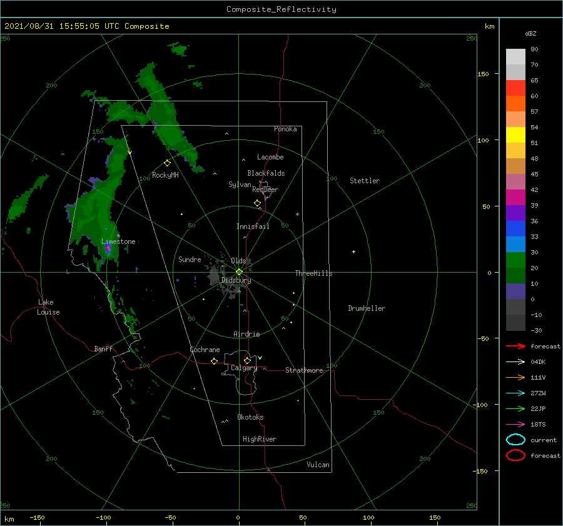Click the Lacombe label
The width and height of the screenshot is (563, 526).
pyautogui.click(x=270, y=157)
